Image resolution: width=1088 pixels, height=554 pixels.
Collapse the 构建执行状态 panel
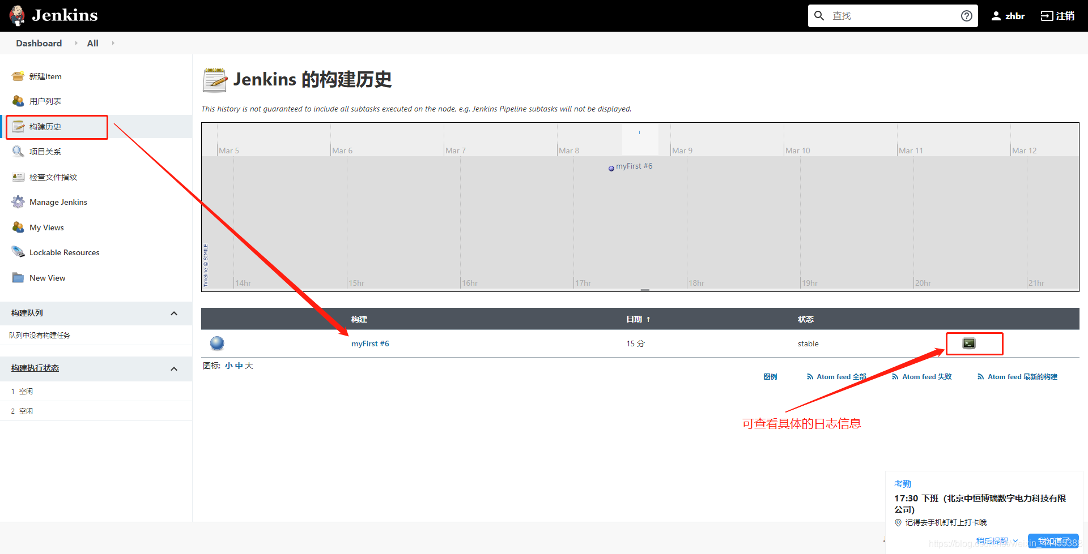pos(174,369)
